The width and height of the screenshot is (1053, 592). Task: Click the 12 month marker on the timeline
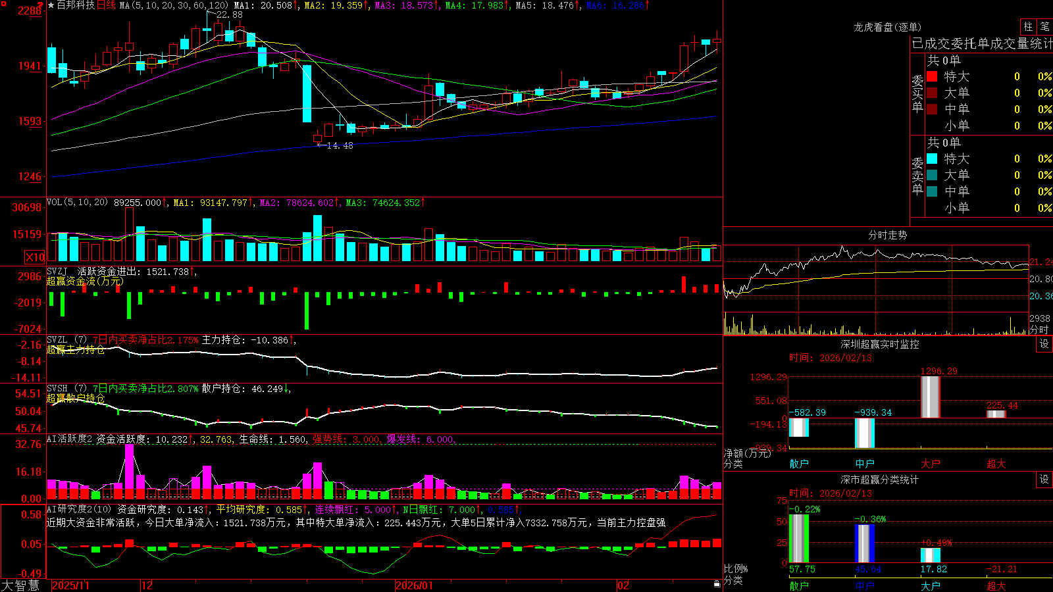tap(147, 585)
